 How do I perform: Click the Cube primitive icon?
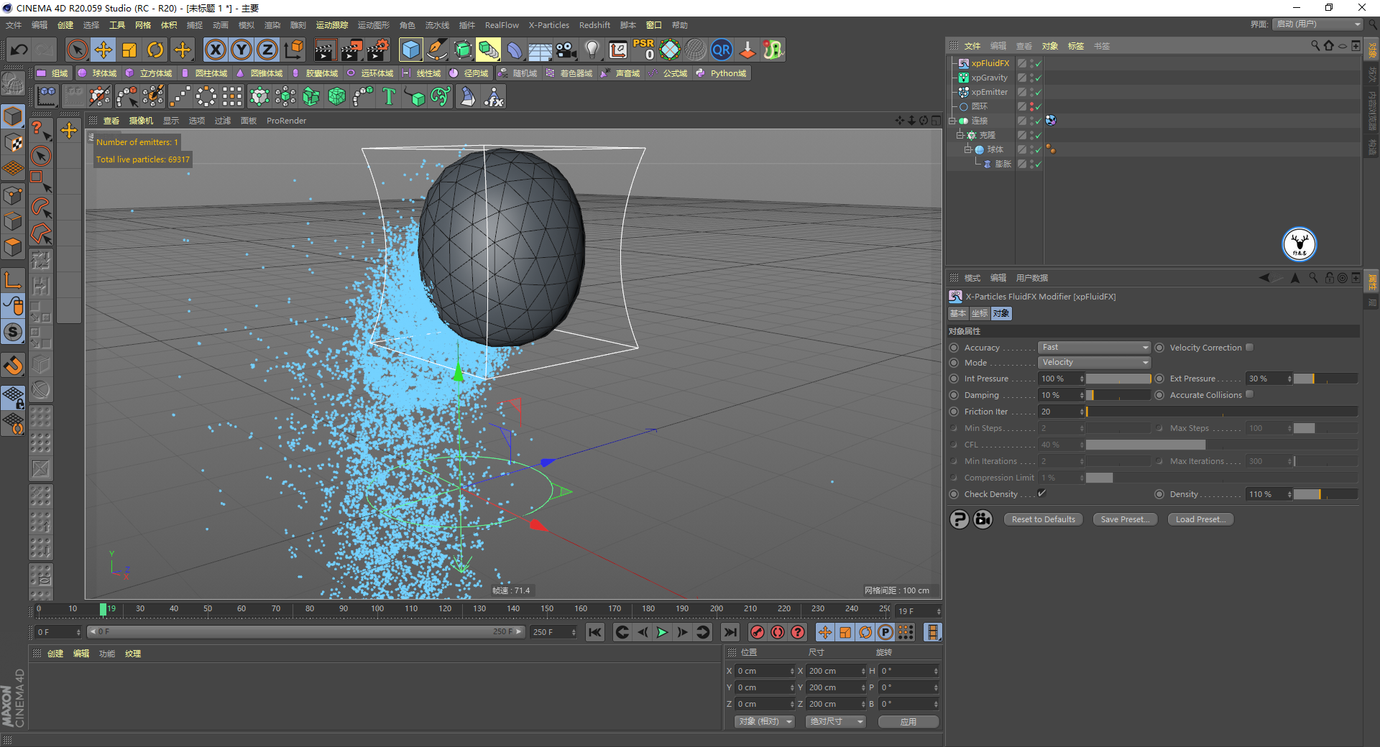[x=410, y=50]
